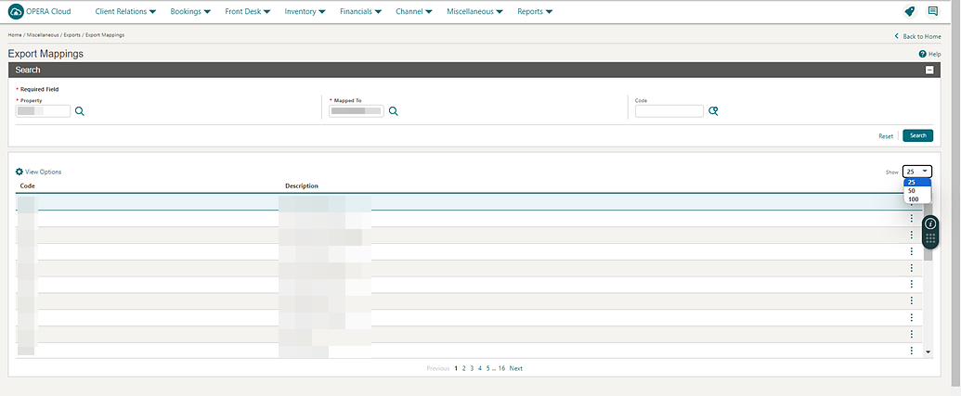Click the OPERA Cloud logo icon
The image size is (961, 396).
click(16, 12)
